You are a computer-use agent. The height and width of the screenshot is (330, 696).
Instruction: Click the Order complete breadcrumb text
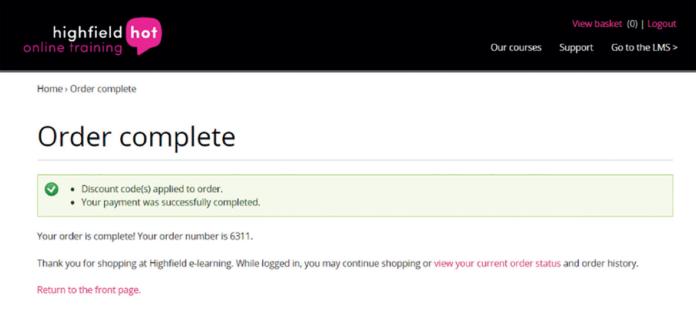[x=103, y=89]
